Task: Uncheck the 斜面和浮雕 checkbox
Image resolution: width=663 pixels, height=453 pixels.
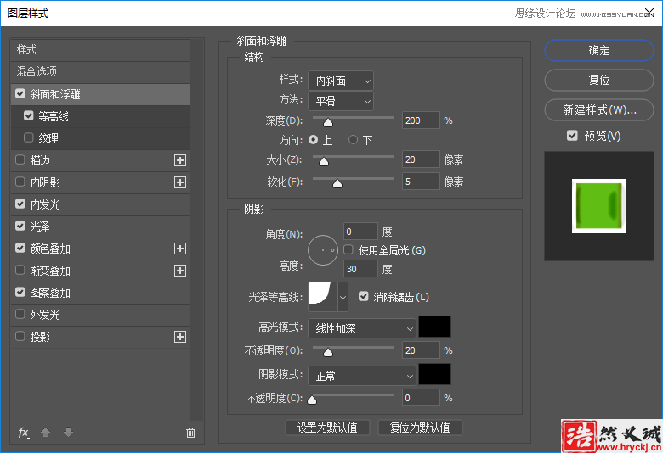Action: 20,93
